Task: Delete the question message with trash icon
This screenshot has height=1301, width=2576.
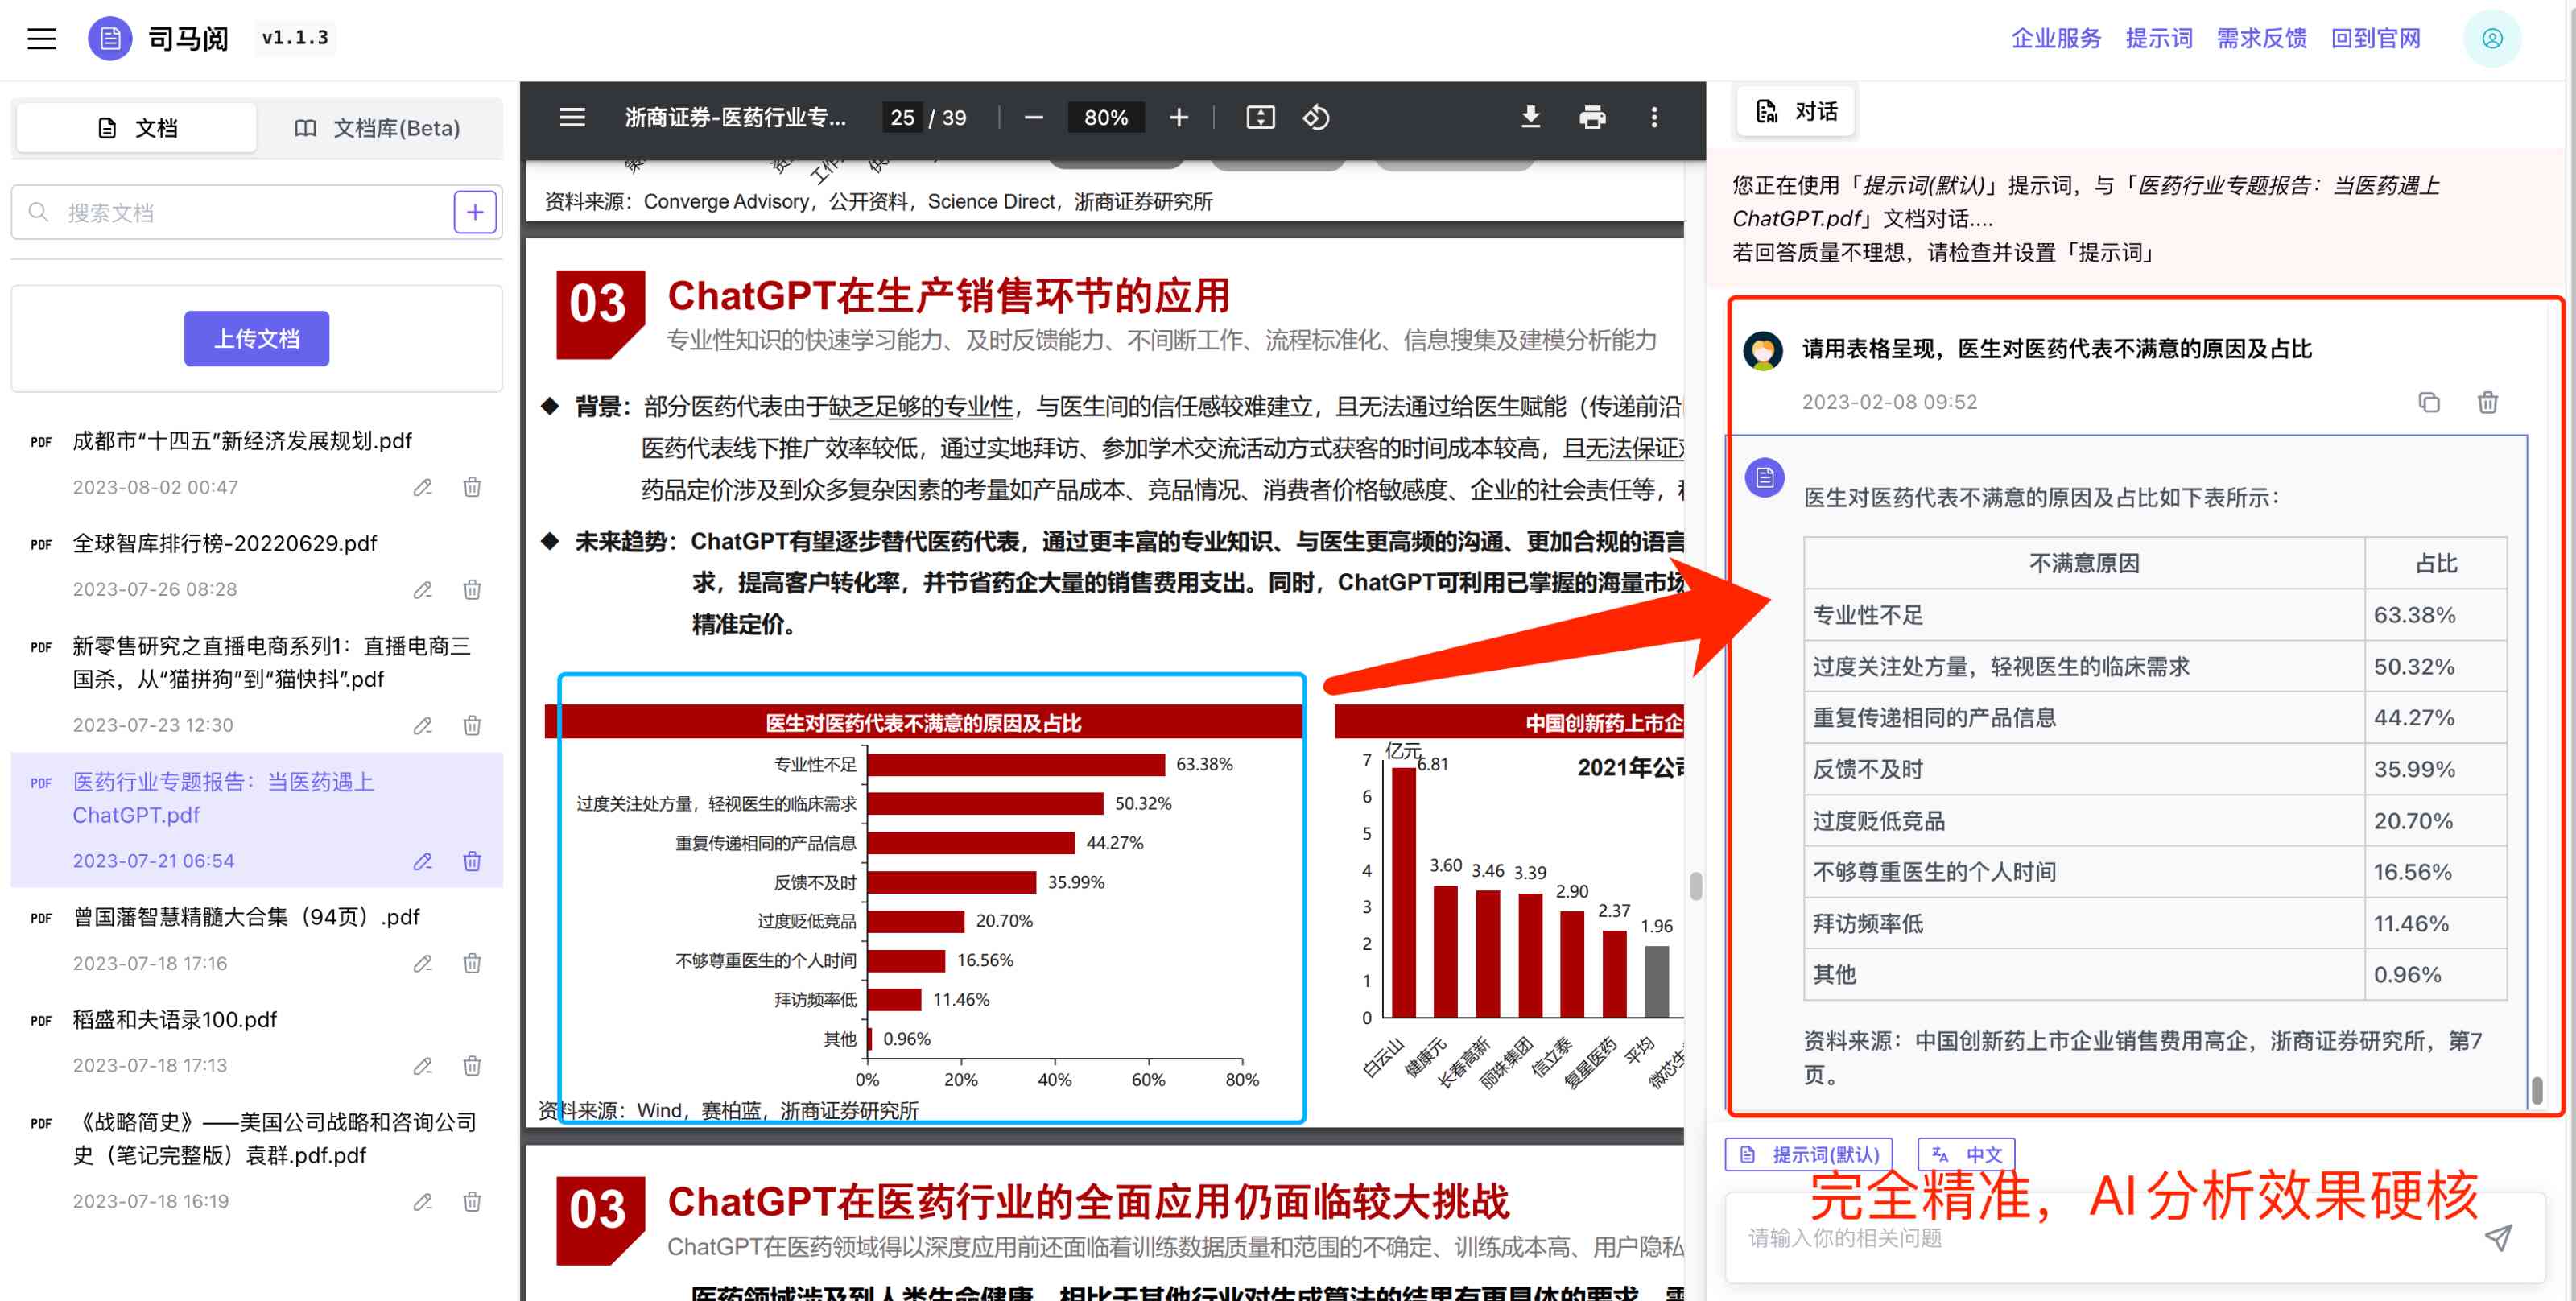Action: pos(2488,402)
